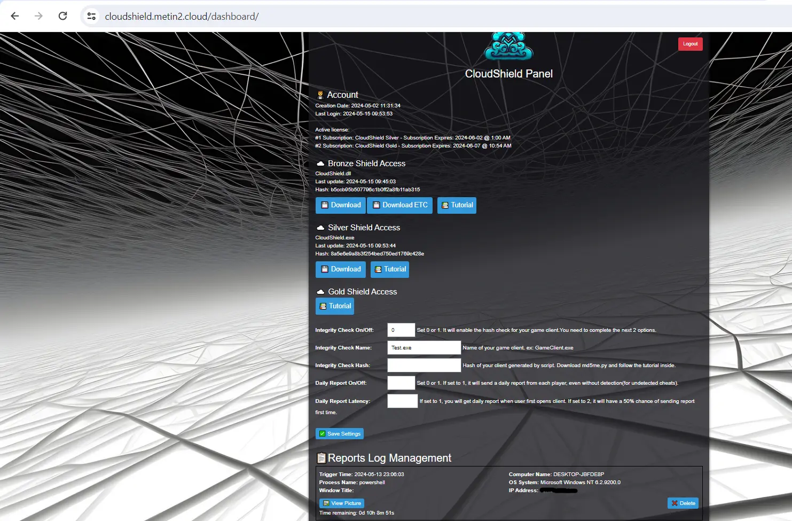Reload the page with the refresh icon
Viewport: 792px width, 521px height.
click(x=62, y=16)
